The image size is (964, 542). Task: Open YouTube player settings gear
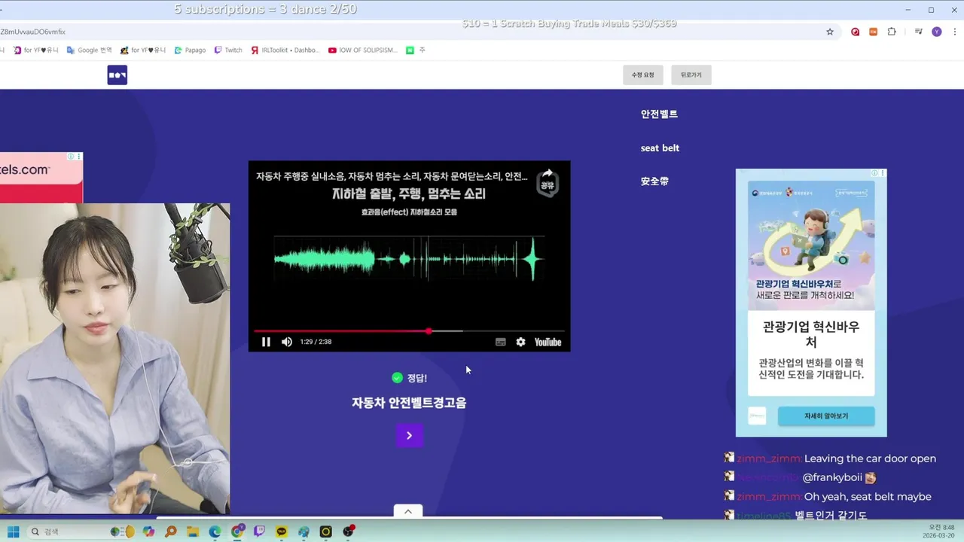tap(520, 342)
